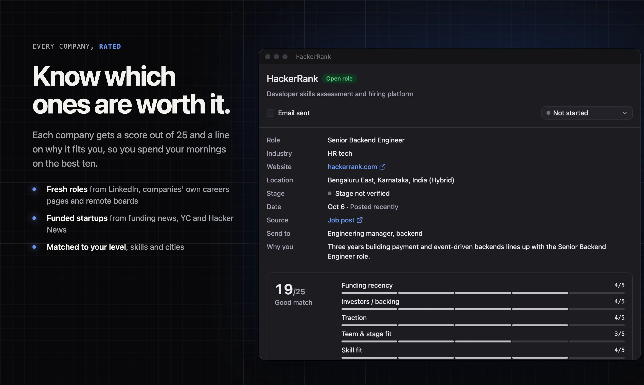Click the 19/25 overall score
This screenshot has width=644, height=385.
(290, 290)
